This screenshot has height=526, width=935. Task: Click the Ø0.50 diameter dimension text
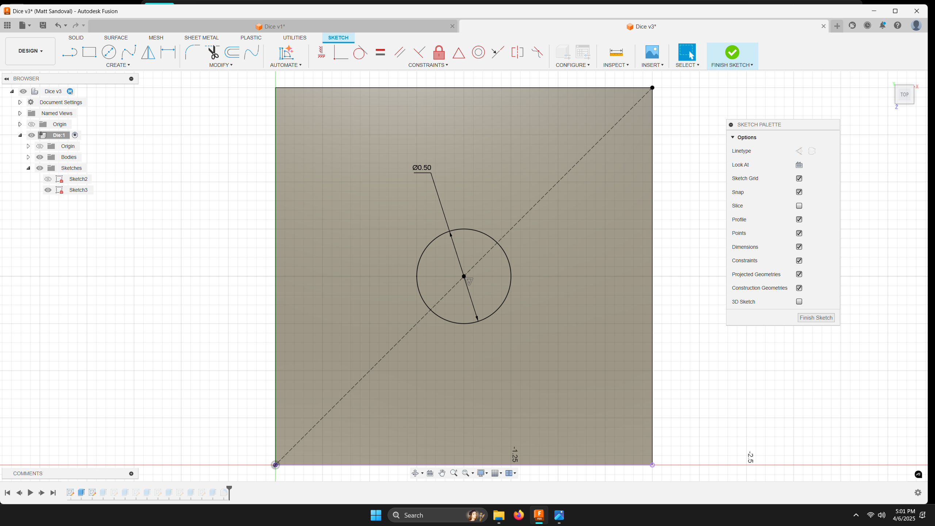click(422, 168)
